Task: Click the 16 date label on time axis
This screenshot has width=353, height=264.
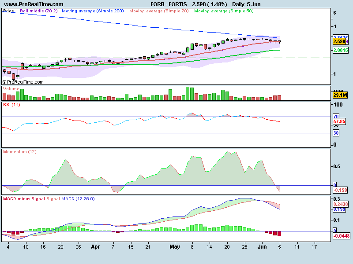Action: click(x=43, y=247)
